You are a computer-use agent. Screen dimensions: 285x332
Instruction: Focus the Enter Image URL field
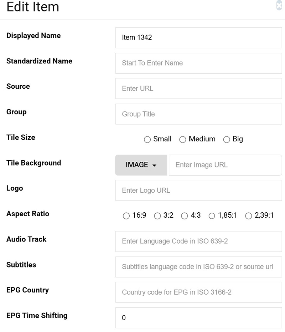tap(225, 165)
